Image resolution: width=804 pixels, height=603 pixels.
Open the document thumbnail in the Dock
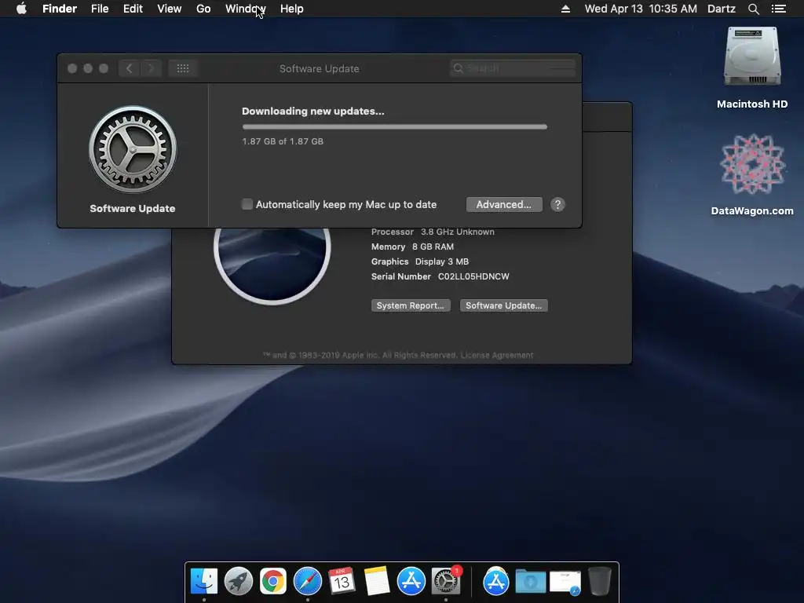565,583
